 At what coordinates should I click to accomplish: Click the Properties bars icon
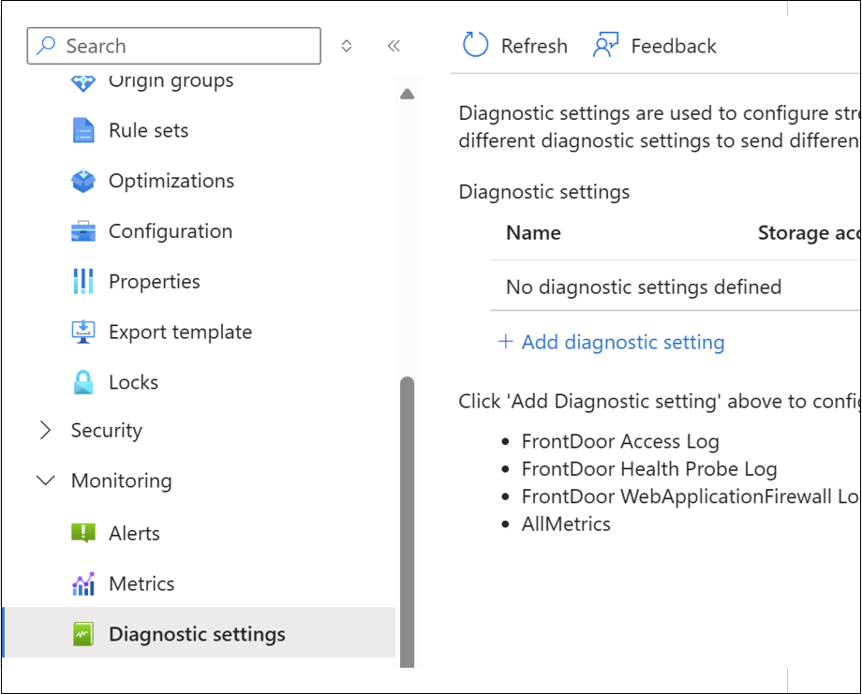pos(83,282)
